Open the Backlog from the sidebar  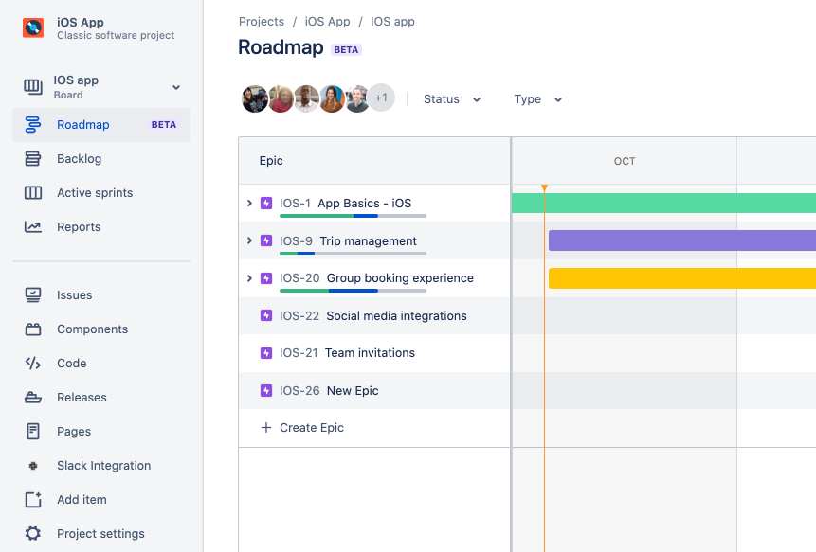[x=79, y=158]
